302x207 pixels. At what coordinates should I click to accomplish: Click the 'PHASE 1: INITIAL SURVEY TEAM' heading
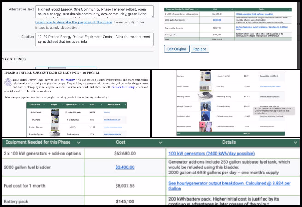(52, 73)
